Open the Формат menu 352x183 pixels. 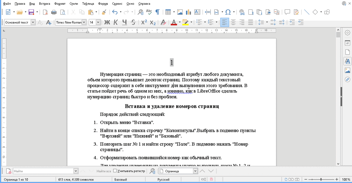coord(60,4)
